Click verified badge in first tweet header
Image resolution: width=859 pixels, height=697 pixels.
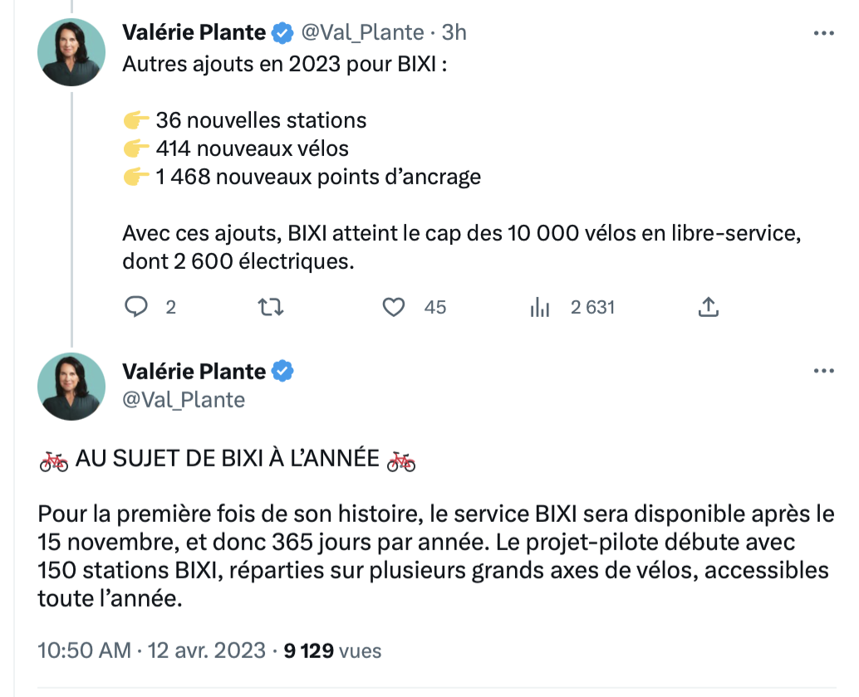(x=282, y=32)
